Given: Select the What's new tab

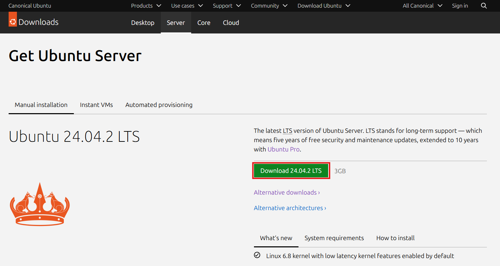Looking at the screenshot, I should pos(276,238).
